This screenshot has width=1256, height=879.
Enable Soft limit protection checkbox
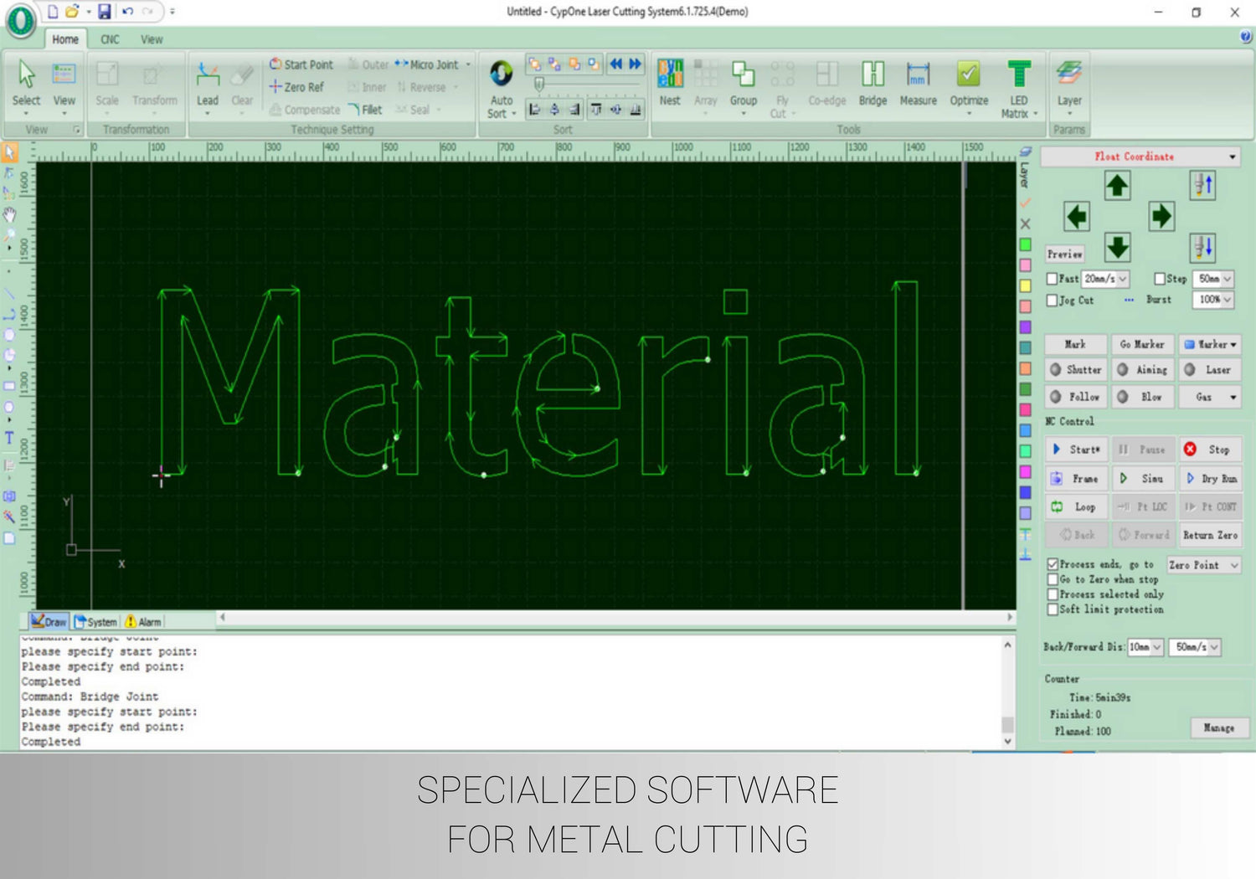click(x=1053, y=609)
